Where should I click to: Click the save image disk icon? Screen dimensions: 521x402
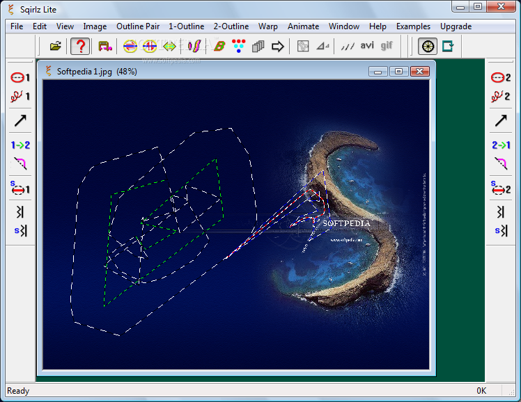[105, 46]
